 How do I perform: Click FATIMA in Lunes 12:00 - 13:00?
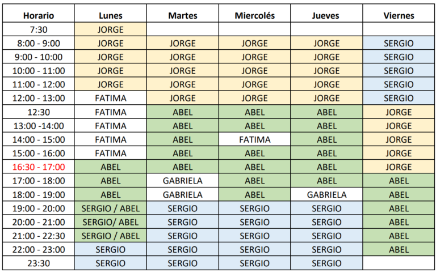[x=110, y=98]
